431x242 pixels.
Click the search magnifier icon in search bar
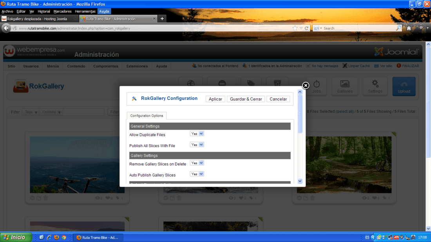tap(398, 28)
